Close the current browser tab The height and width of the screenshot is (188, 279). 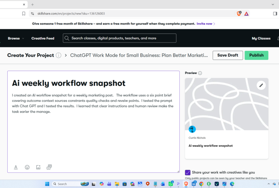click(x=24, y=5)
